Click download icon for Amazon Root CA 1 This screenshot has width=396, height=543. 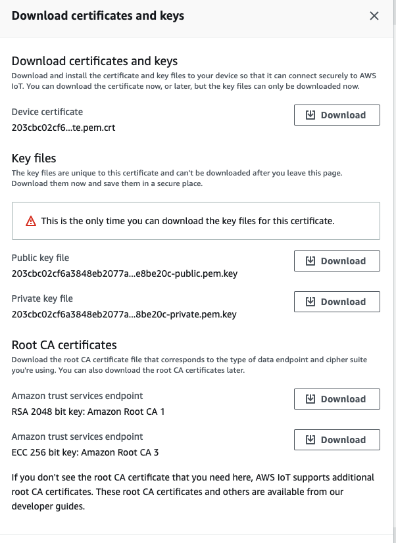coord(310,399)
